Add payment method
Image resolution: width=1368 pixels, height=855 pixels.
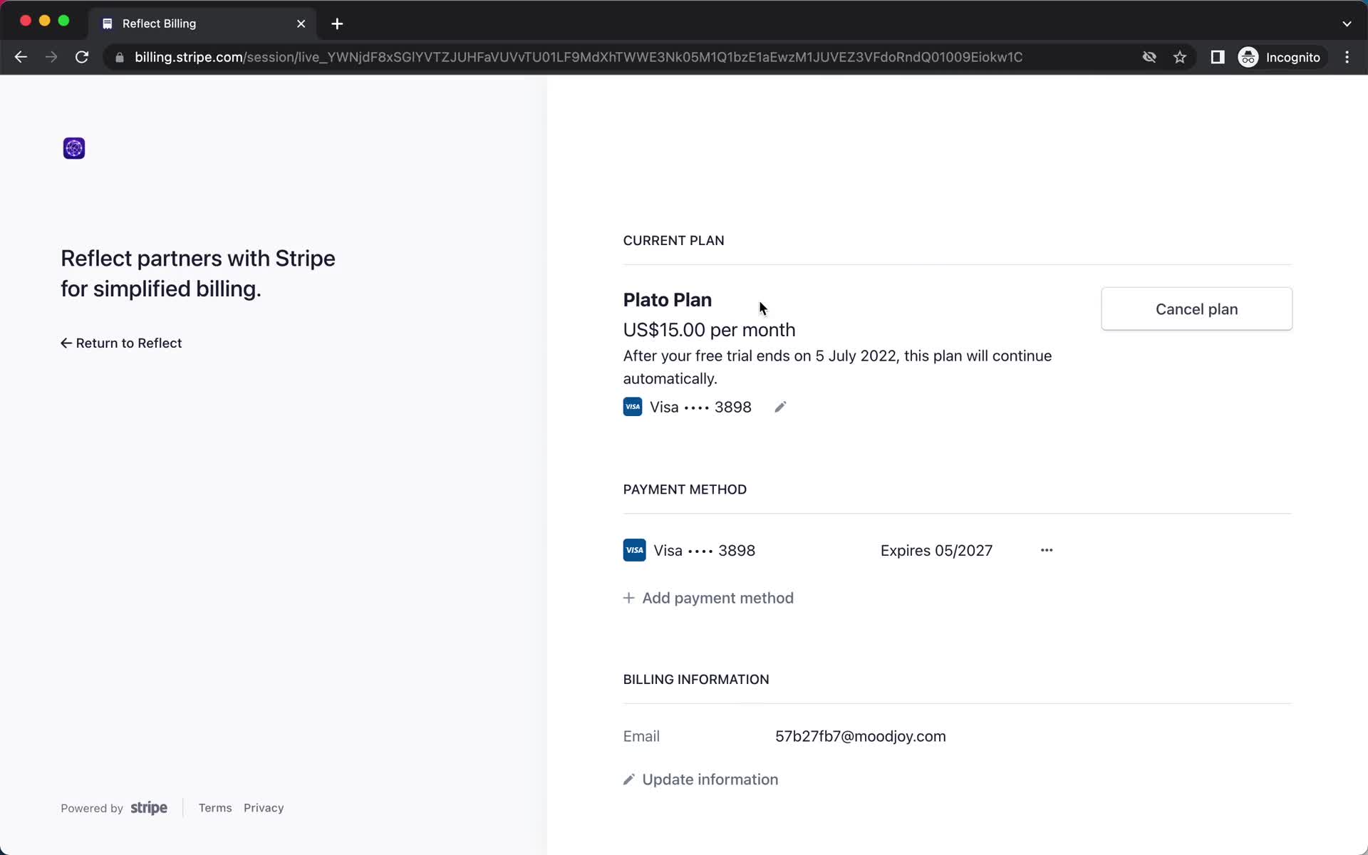pyautogui.click(x=708, y=598)
